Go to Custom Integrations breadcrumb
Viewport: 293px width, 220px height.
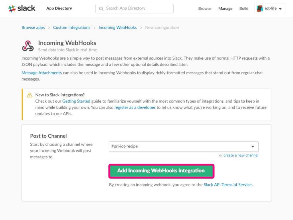pos(72,28)
